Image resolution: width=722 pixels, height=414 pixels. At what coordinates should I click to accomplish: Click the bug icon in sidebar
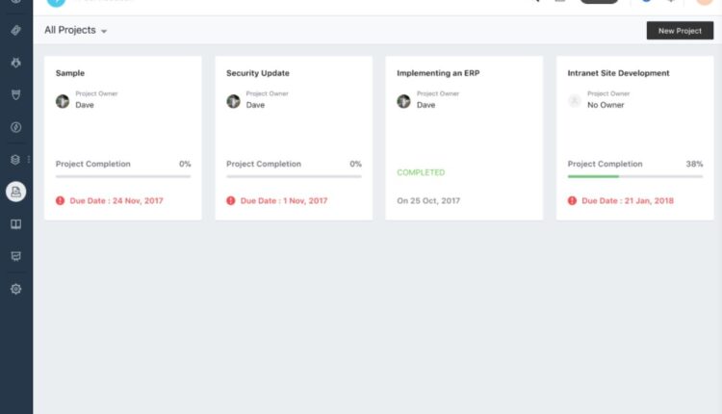click(x=15, y=63)
